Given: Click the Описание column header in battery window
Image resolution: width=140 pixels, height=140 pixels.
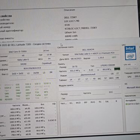Looking at the screenshot, I should 69,10.
